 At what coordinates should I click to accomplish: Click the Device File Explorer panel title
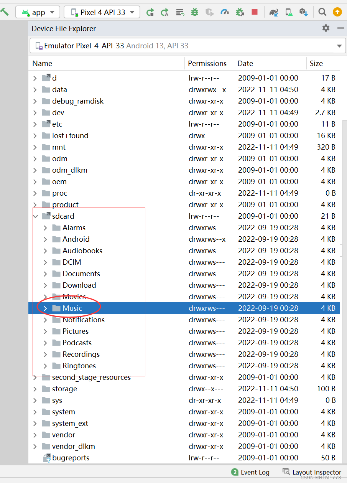click(x=64, y=28)
